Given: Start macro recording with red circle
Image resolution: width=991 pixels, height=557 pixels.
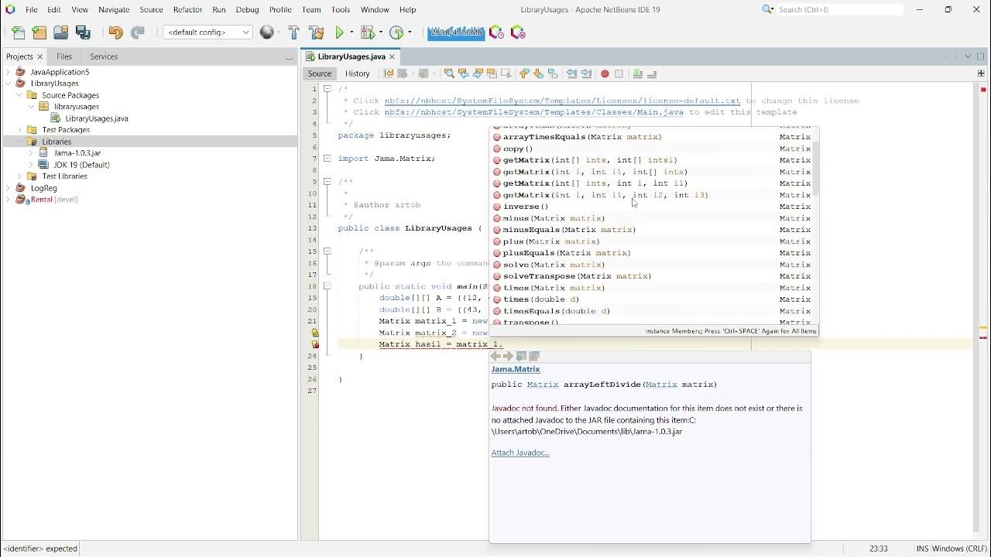Looking at the screenshot, I should [605, 73].
